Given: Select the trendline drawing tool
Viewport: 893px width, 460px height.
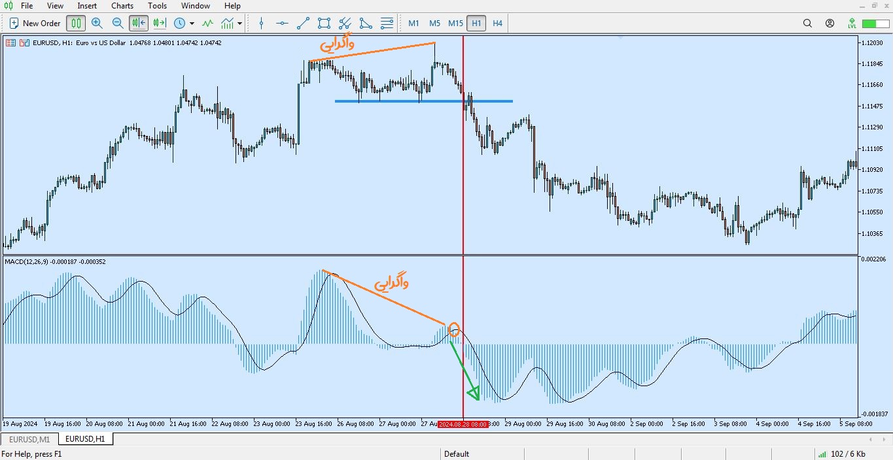Looking at the screenshot, I should tap(303, 24).
